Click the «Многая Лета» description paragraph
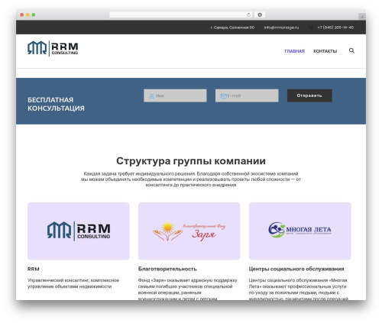This screenshot has height=323, width=382. (x=299, y=289)
